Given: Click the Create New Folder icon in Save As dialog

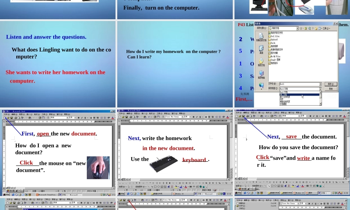Looking at the screenshot, I should coord(316,28).
